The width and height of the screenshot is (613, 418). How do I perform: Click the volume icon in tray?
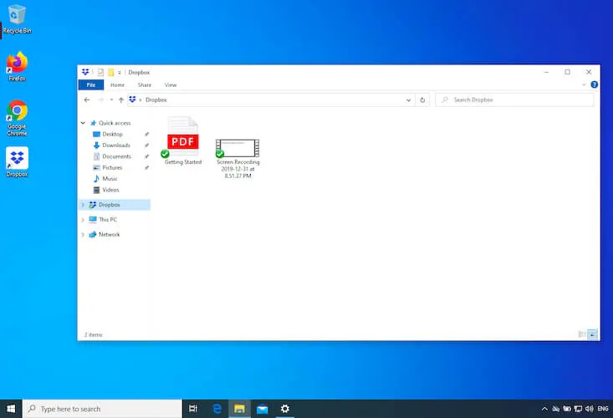pyautogui.click(x=590, y=409)
